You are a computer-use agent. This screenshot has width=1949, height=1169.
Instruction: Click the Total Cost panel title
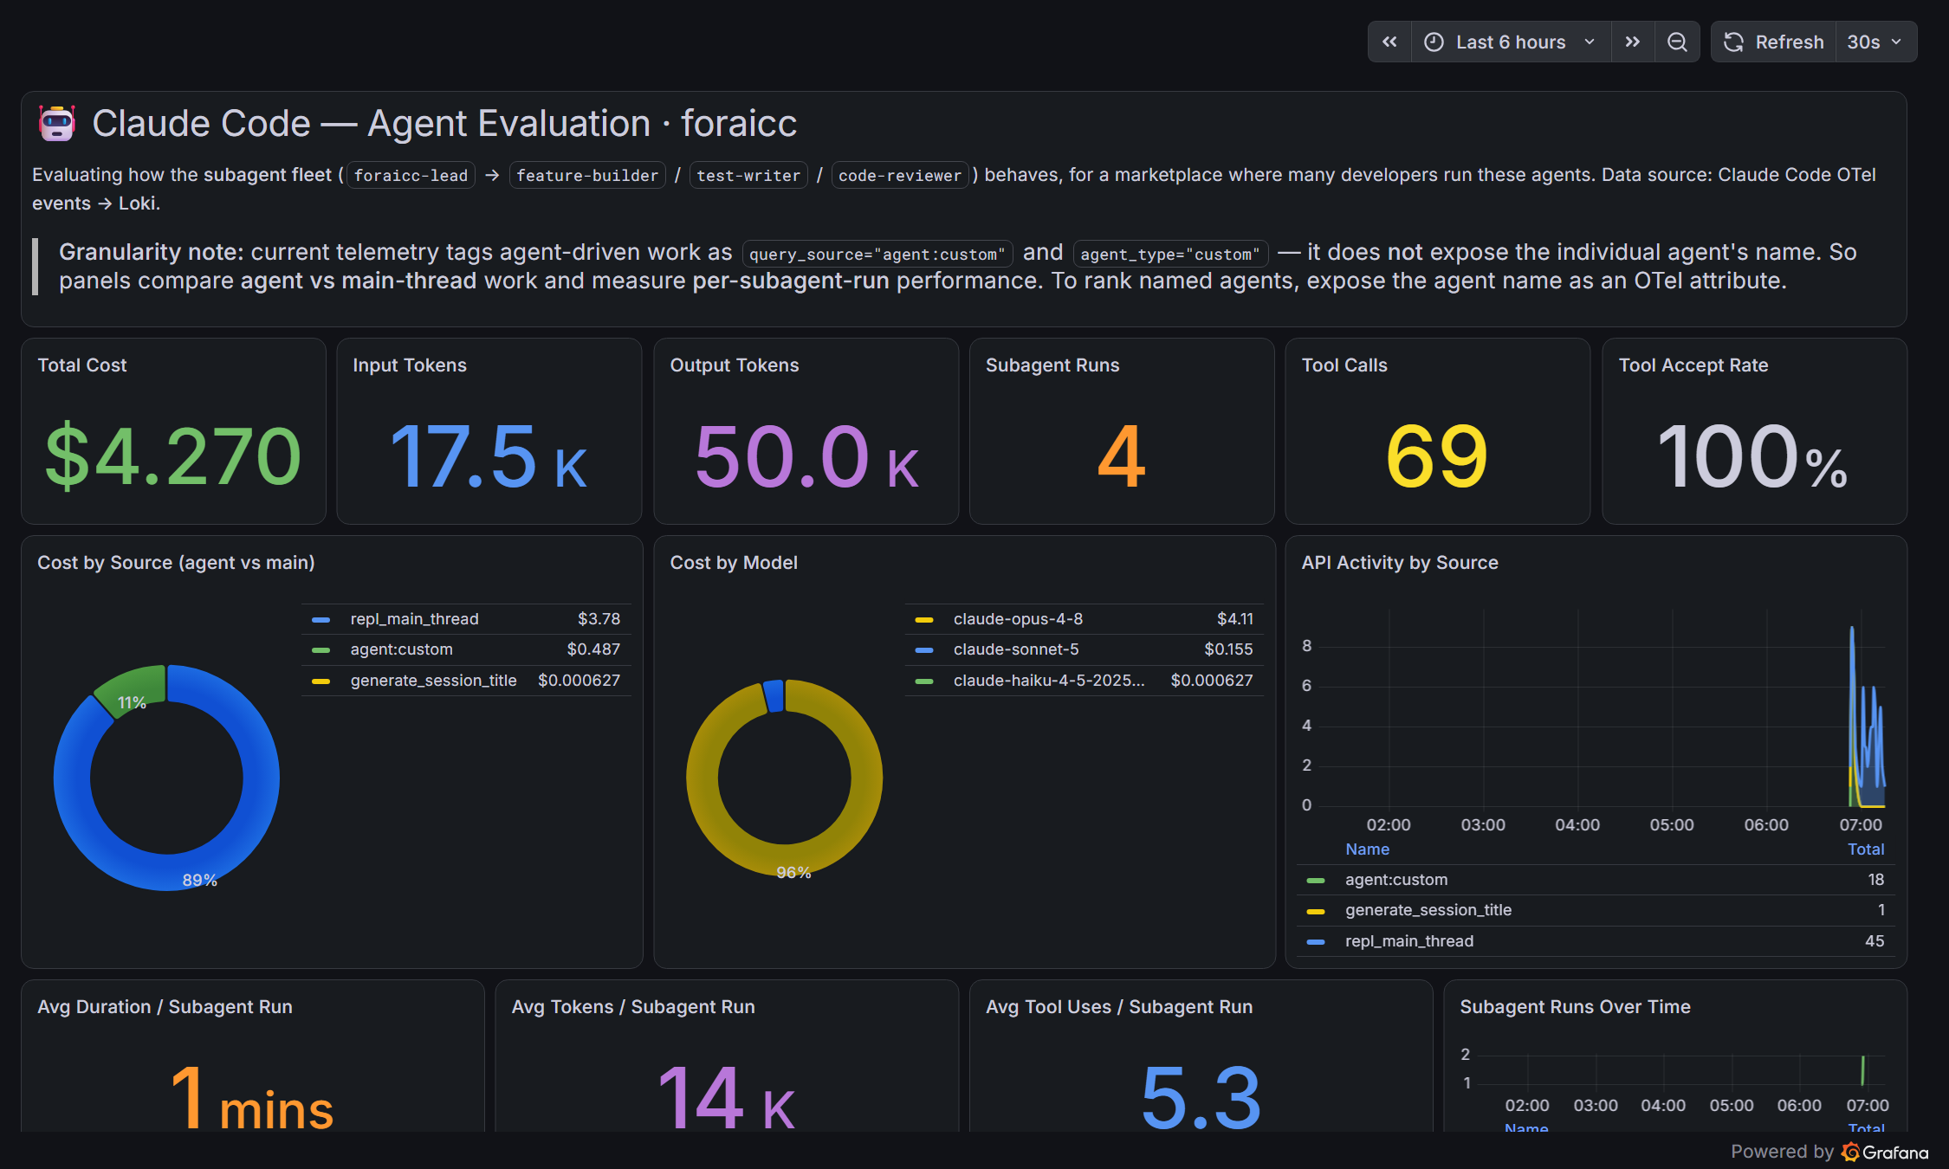coord(81,365)
